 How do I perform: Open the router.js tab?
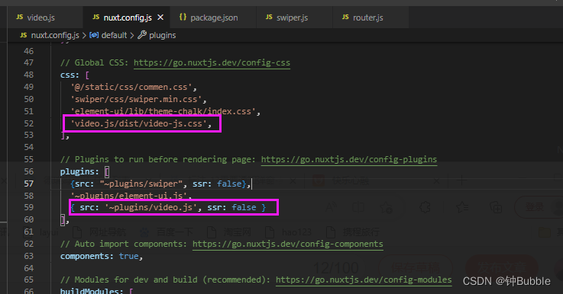pos(367,18)
